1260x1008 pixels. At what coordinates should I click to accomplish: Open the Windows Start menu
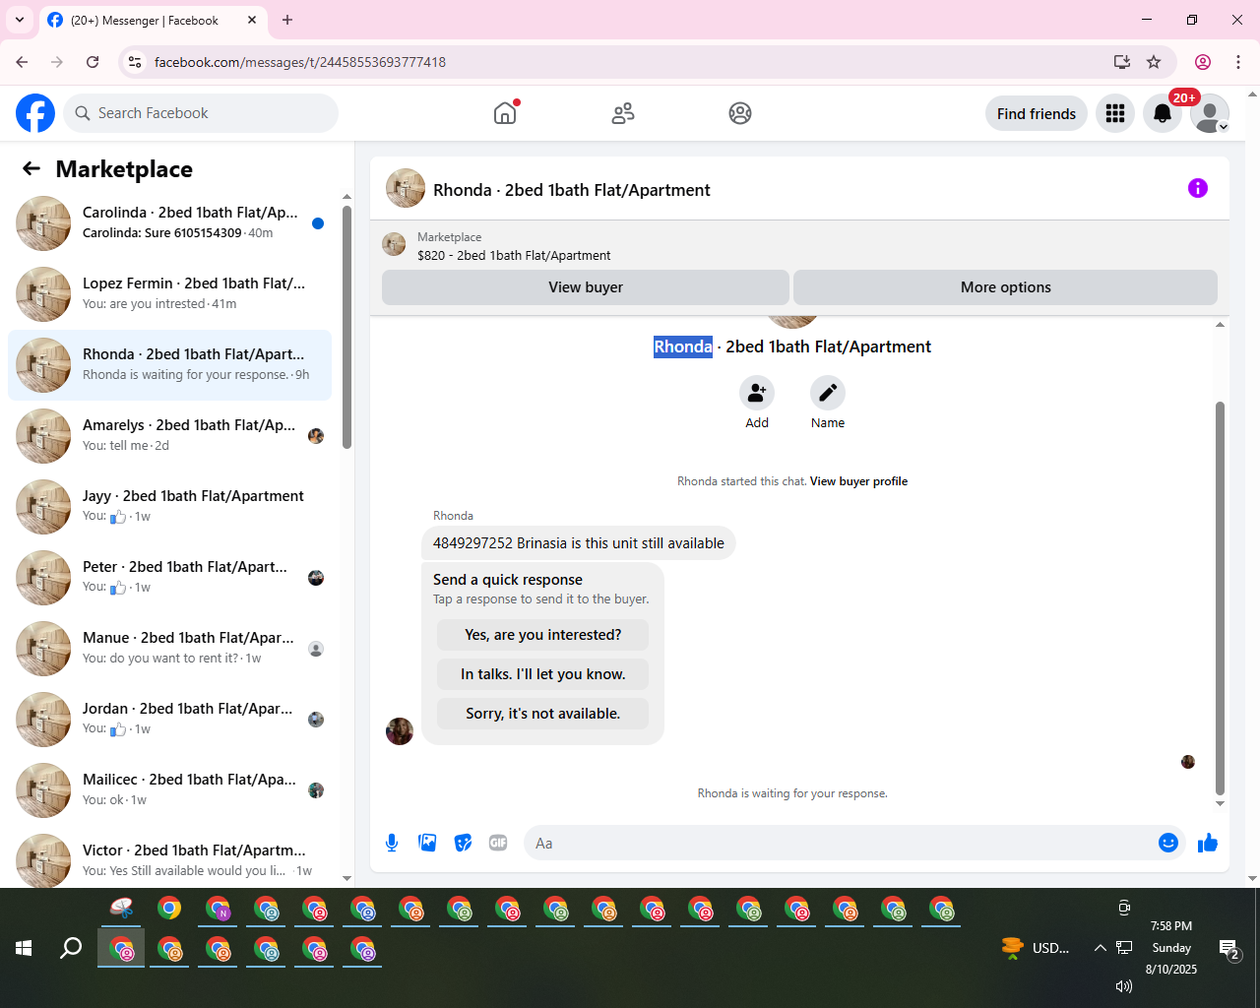[24, 948]
